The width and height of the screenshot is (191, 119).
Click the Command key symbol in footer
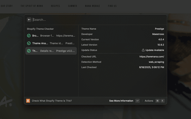coord(157,101)
